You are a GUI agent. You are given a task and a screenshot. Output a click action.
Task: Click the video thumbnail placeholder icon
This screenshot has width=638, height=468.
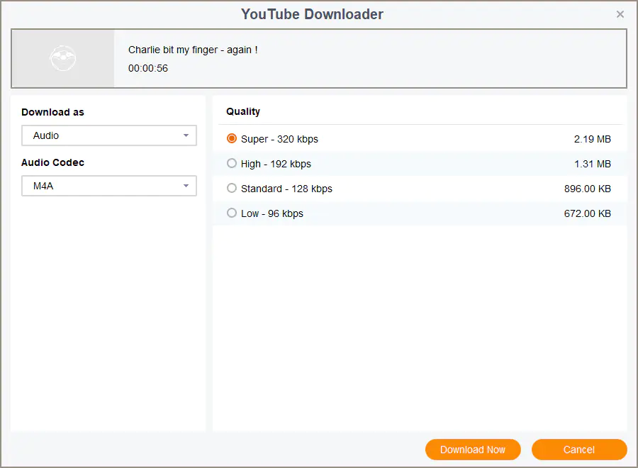pyautogui.click(x=62, y=58)
